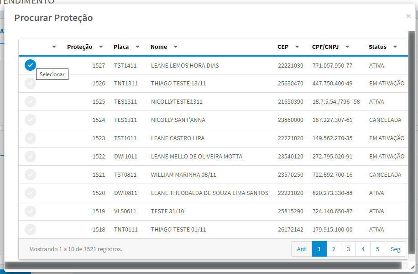Select row for LEANE CASTRO LIRA
Viewport: 418px width, 274px height.
pyautogui.click(x=30, y=138)
